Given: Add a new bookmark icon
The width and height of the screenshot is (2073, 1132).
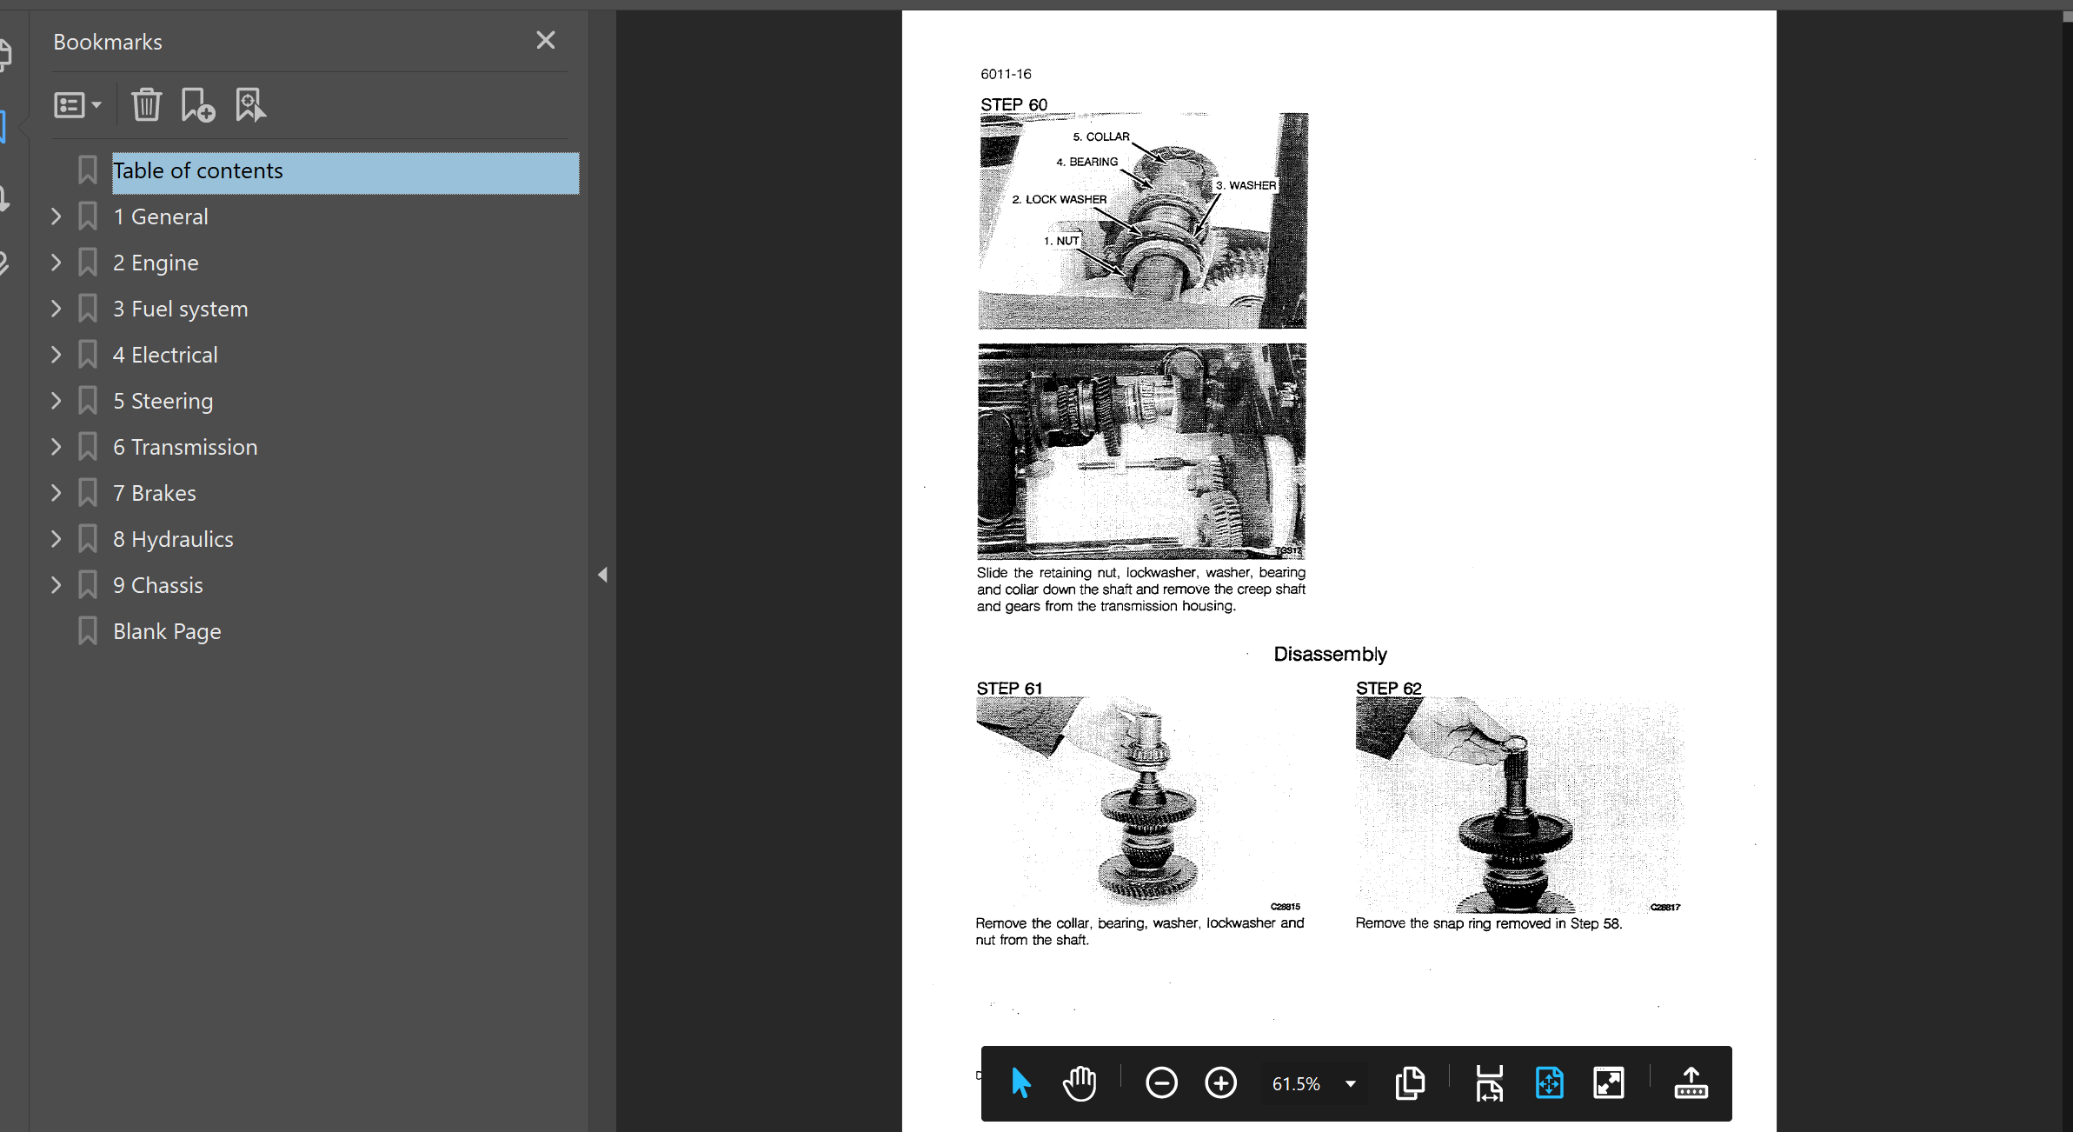Looking at the screenshot, I should coord(198,105).
